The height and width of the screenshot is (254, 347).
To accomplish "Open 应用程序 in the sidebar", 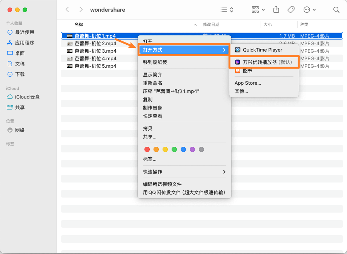I will pyautogui.click(x=25, y=43).
